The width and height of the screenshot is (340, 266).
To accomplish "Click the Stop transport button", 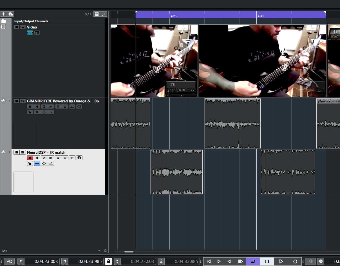I will pos(267,261).
